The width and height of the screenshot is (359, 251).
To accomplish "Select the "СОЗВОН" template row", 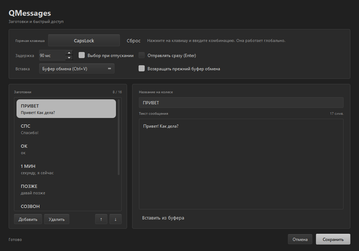I will click(x=66, y=207).
